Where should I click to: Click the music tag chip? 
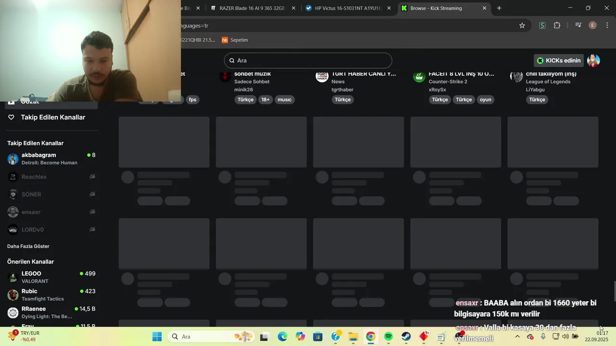[284, 99]
